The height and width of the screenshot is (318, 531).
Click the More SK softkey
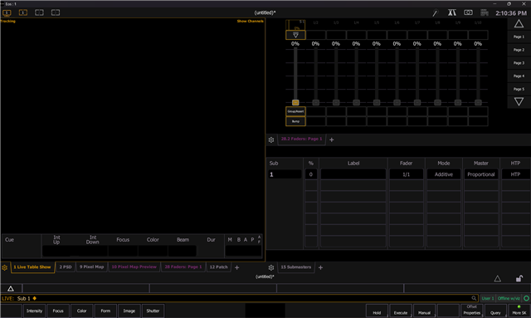point(519,311)
